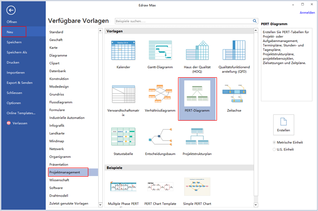Select the Infografik category
The height and width of the screenshot is (211, 318).
[57, 126]
